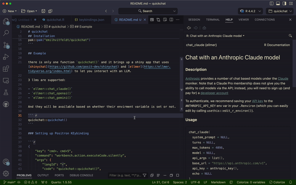The image size is (296, 185).
Task: Open the Run and Debug view
Action: coord(6,57)
